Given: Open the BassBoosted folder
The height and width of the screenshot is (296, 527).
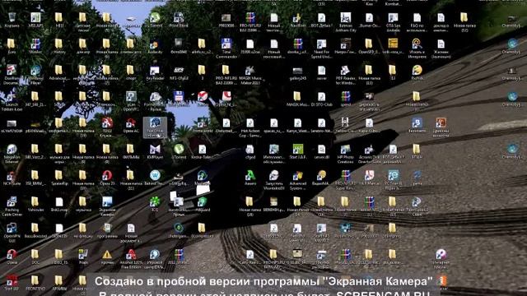Looking at the screenshot, I should (35, 230).
